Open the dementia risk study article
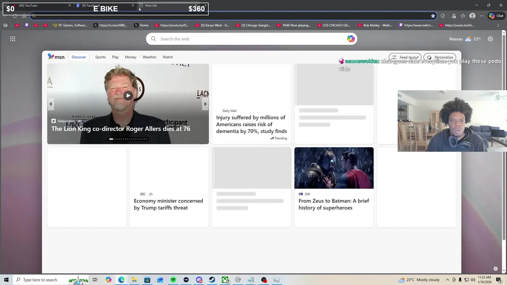This screenshot has width=507, height=285. point(252,124)
